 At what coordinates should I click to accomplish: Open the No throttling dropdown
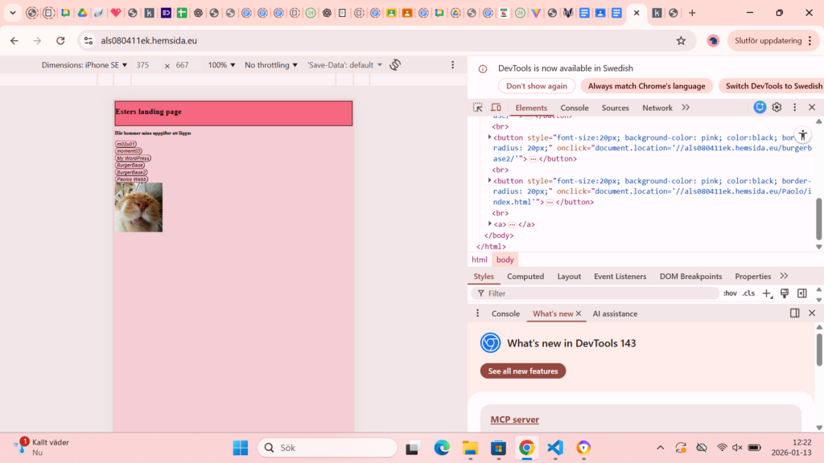271,65
